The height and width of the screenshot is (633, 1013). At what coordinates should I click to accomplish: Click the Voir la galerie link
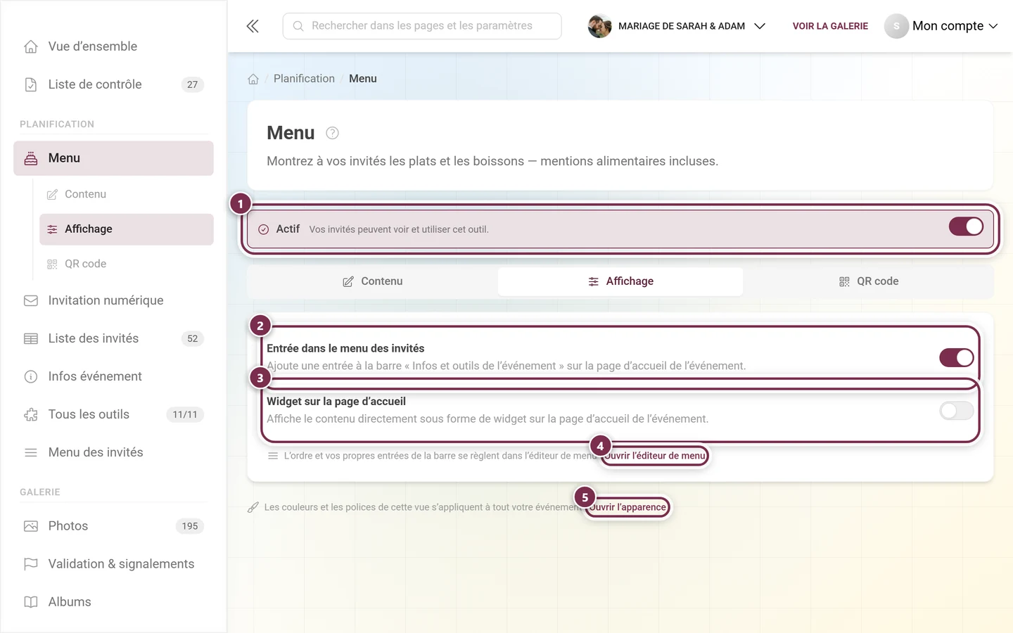point(830,26)
